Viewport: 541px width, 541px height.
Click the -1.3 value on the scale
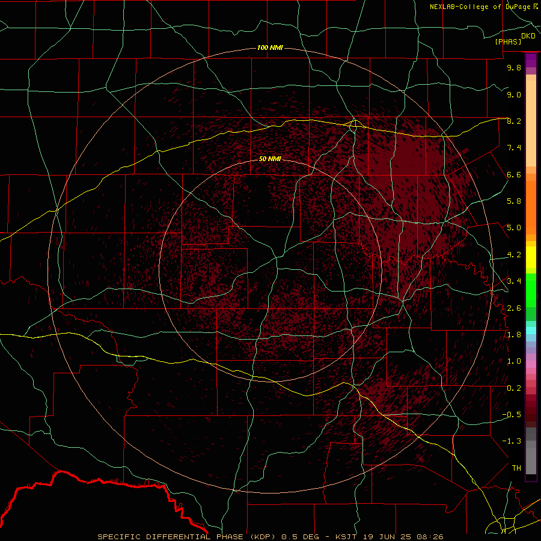[512, 441]
